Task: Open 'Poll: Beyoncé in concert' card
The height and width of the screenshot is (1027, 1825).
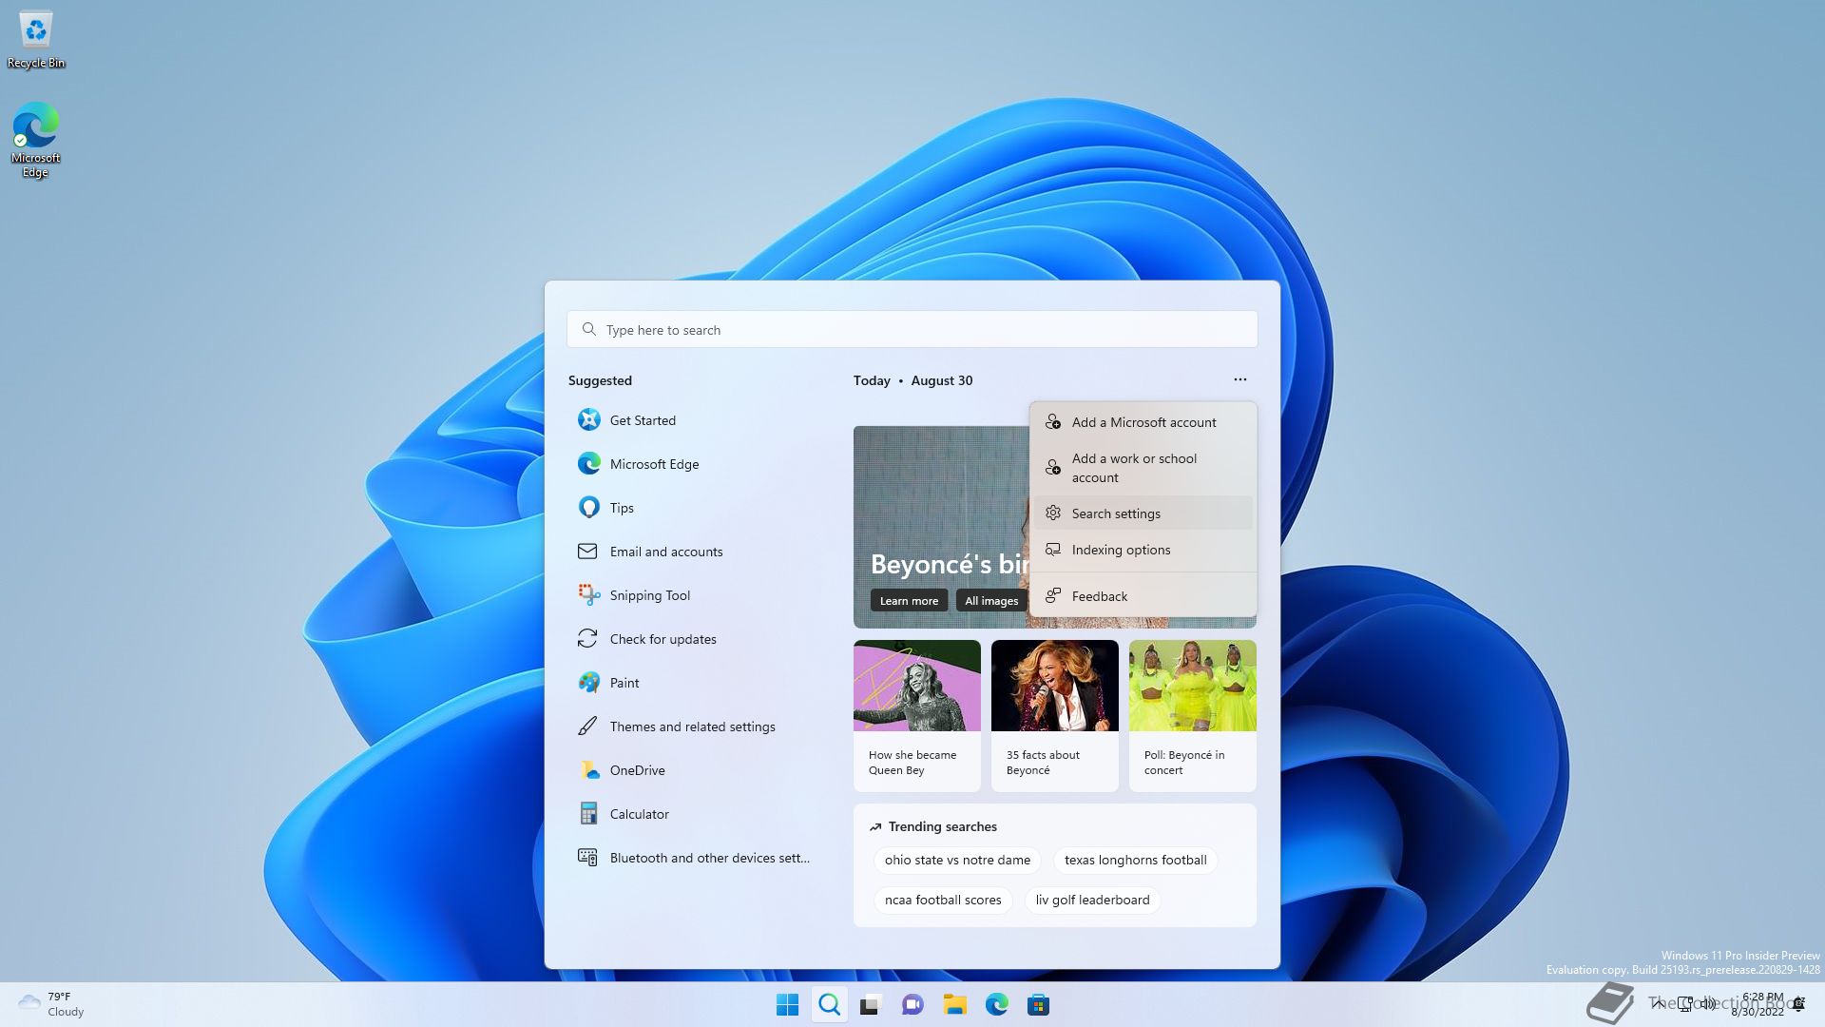Action: pos(1193,715)
